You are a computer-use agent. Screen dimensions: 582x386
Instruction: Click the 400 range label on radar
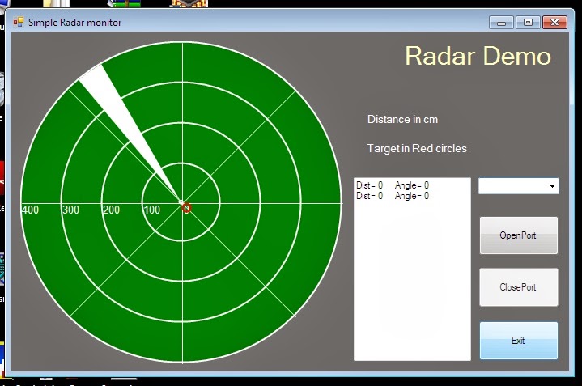[30, 210]
